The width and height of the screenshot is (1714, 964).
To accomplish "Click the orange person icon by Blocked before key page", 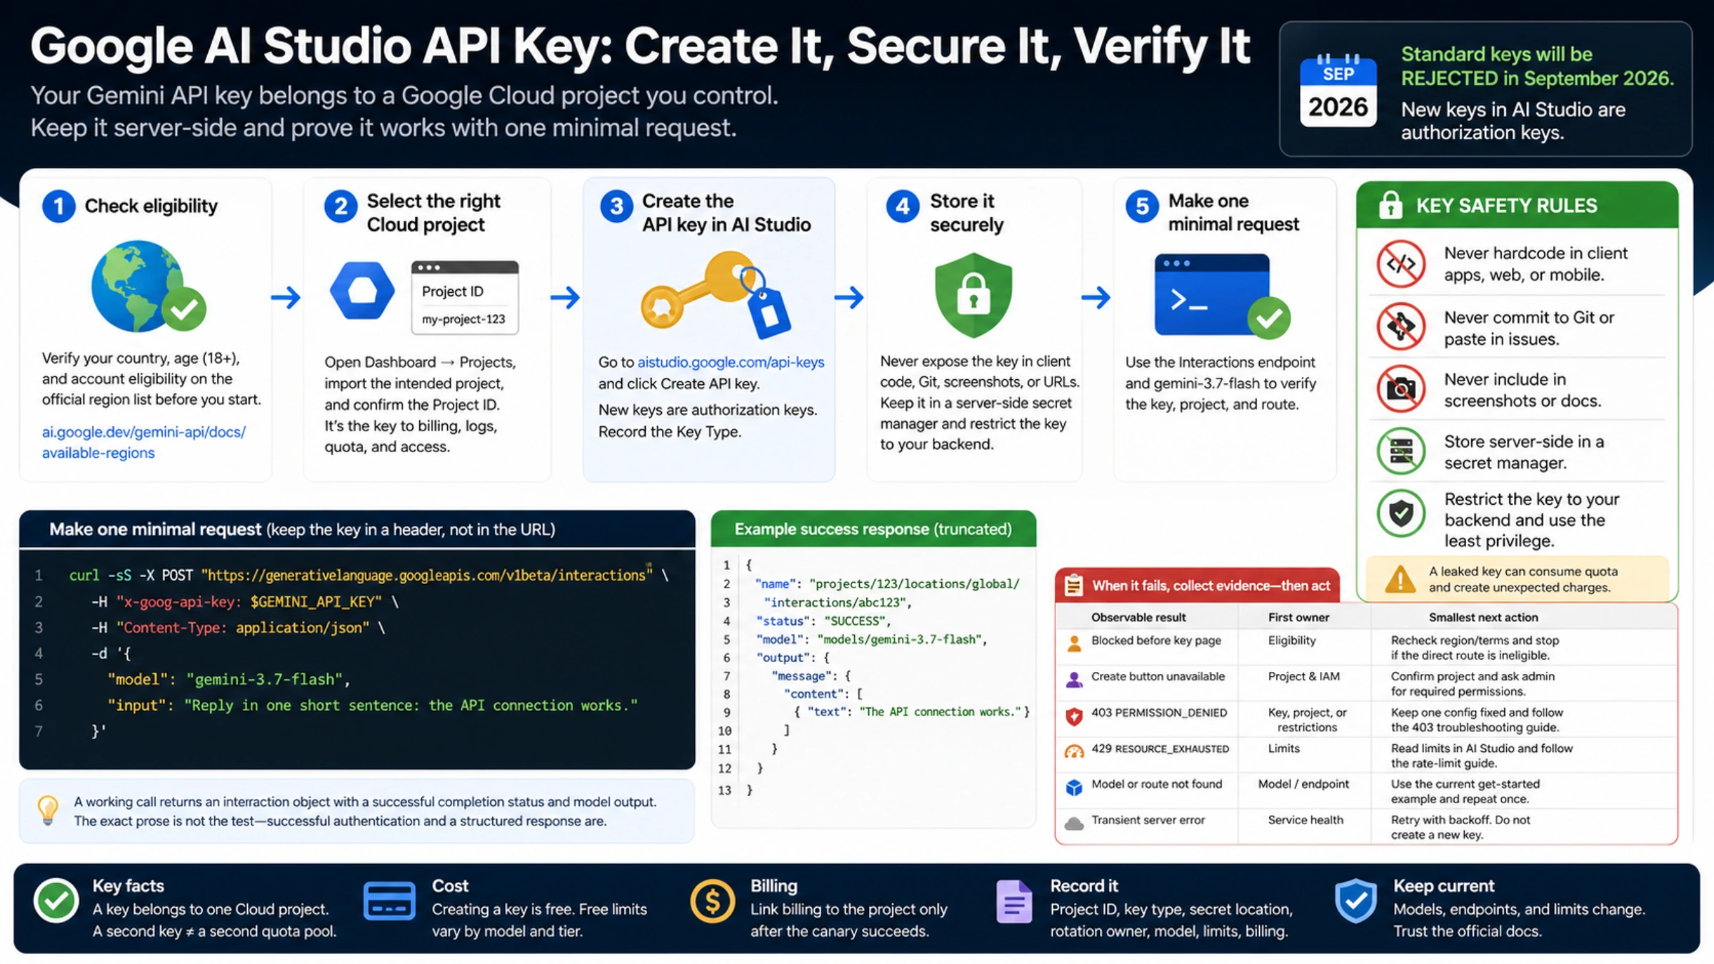I will [x=1074, y=643].
